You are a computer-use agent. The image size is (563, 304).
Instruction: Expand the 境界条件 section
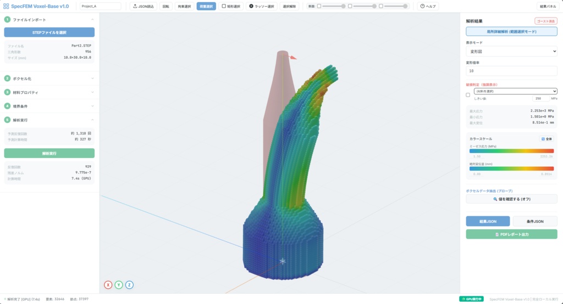click(92, 106)
